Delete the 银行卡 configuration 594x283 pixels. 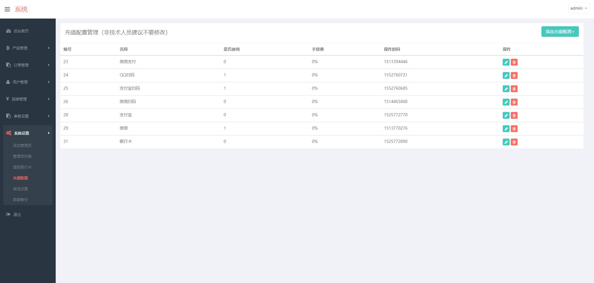[x=514, y=142]
